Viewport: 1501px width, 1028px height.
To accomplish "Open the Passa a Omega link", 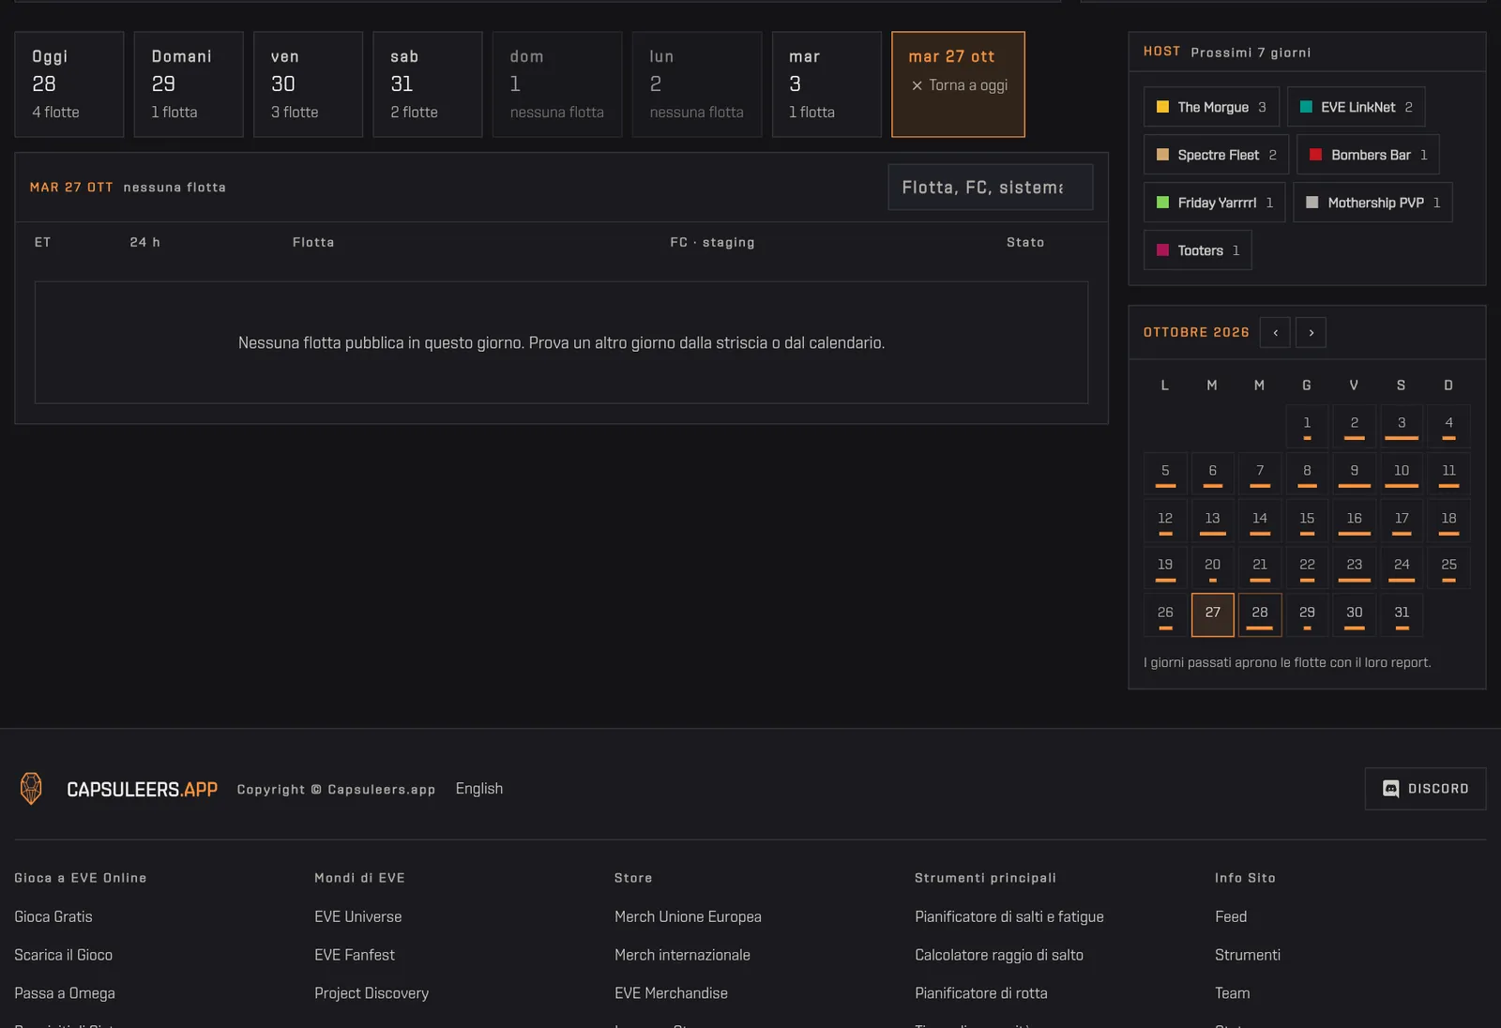I will pyautogui.click(x=65, y=993).
